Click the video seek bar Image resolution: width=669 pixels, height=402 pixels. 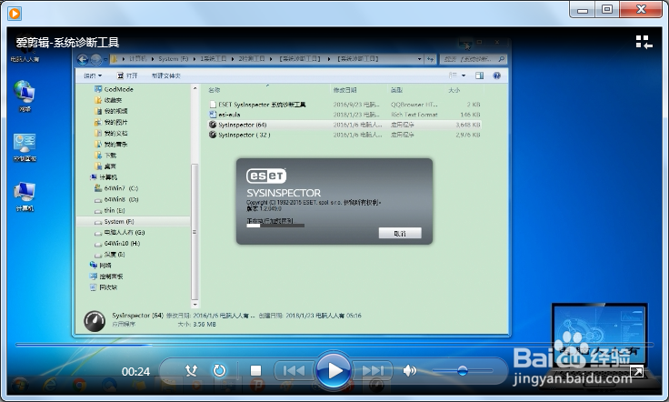click(x=334, y=345)
